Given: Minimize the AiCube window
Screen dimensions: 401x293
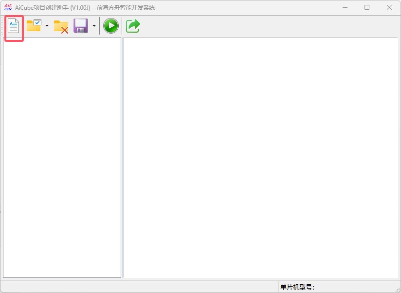Looking at the screenshot, I should click(x=345, y=7).
